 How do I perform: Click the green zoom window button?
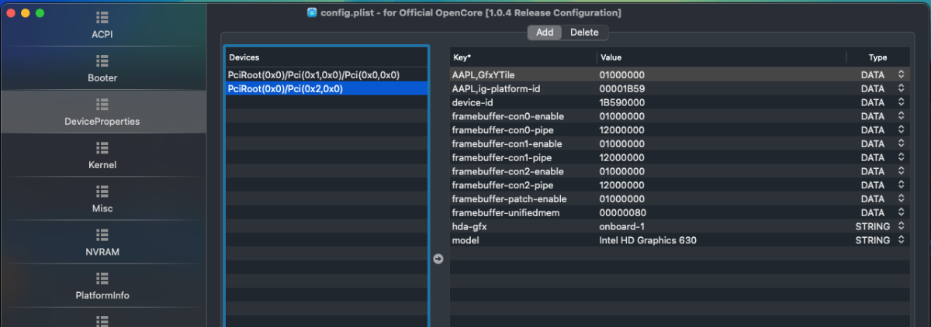[40, 13]
